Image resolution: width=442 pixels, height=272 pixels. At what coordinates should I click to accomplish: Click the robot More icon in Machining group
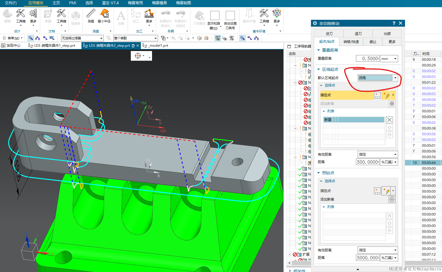click(x=149, y=13)
